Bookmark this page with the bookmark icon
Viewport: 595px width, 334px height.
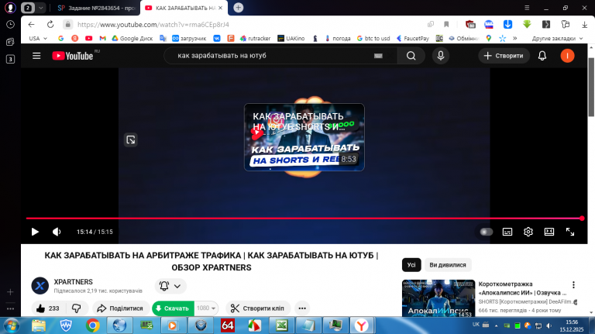click(446, 24)
